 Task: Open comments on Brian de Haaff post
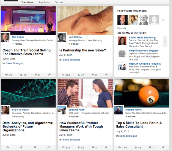93,147
